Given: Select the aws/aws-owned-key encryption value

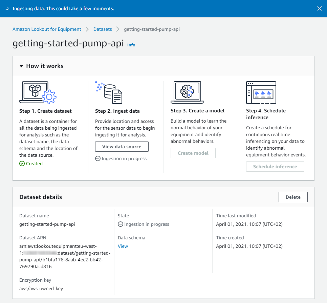Looking at the screenshot, I should pyautogui.click(x=41, y=288).
